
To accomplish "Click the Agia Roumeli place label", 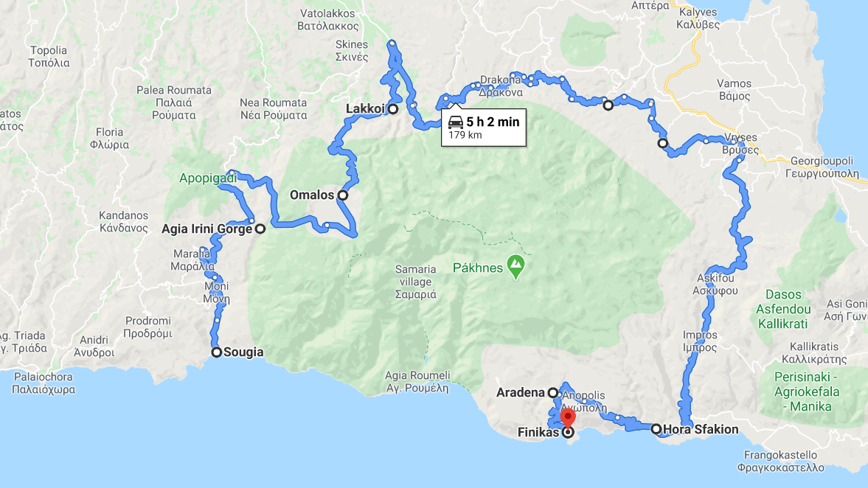I will click(x=418, y=382).
